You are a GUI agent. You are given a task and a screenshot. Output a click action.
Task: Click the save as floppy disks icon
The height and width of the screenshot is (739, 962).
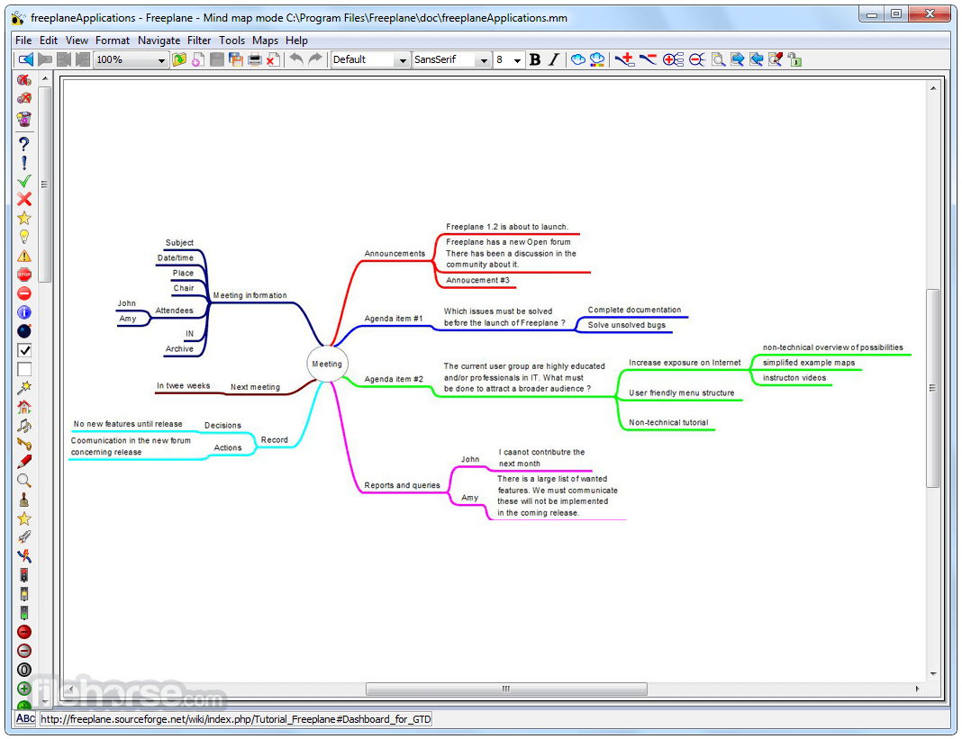236,59
